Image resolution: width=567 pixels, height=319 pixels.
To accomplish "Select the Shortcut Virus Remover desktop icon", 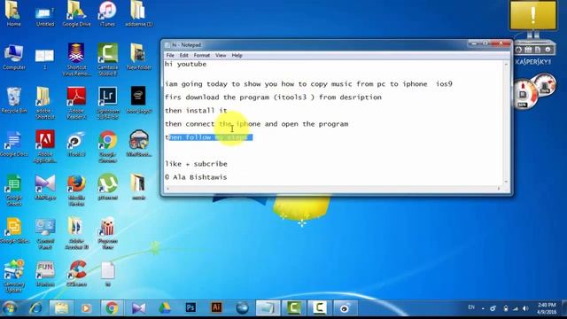I will 76,59.
